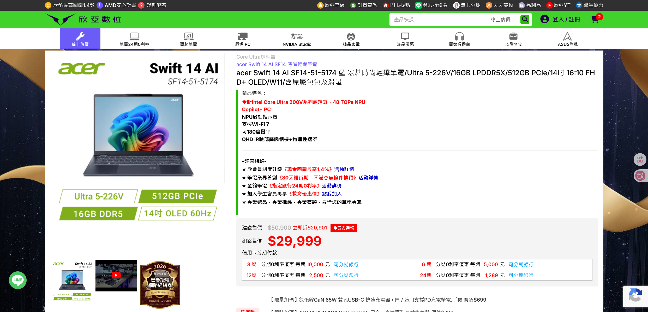Open 活動詳情 for 指定銀行24期0利率
This screenshot has height=312, width=648.
tap(332, 186)
